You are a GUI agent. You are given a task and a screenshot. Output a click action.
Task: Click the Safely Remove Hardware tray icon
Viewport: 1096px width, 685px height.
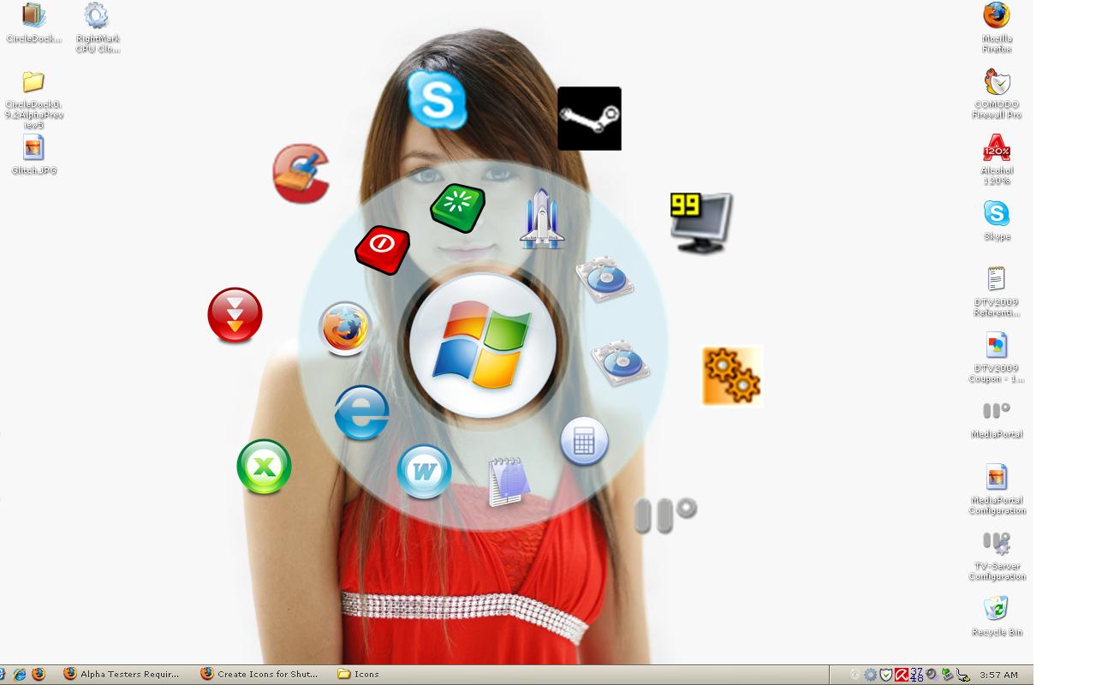pyautogui.click(x=946, y=675)
